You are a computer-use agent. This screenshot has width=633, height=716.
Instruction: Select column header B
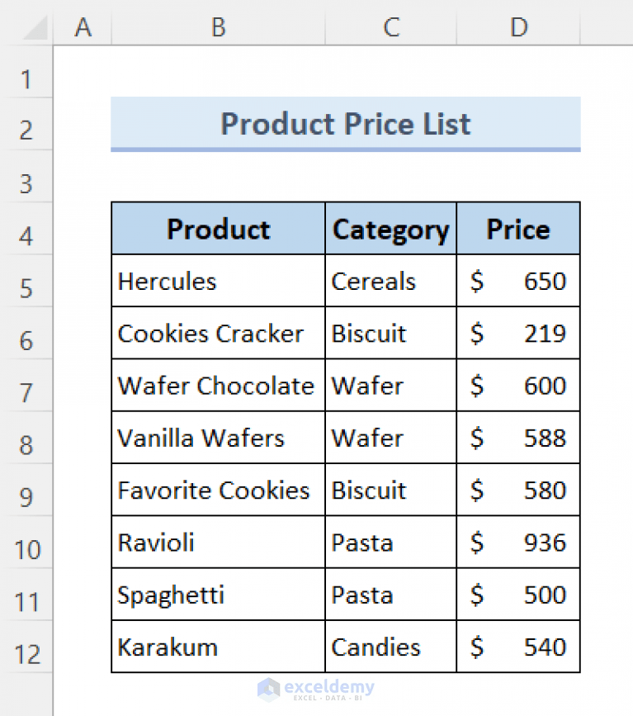pyautogui.click(x=217, y=27)
